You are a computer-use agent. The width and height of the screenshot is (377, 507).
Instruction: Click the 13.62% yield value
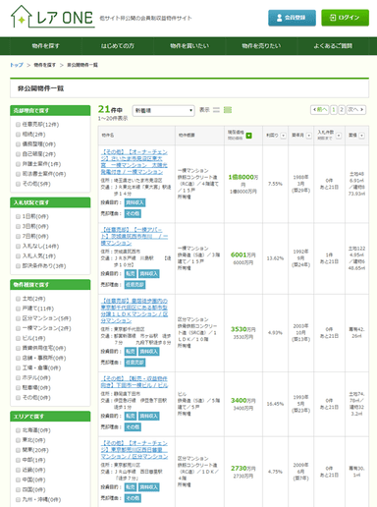point(275,258)
